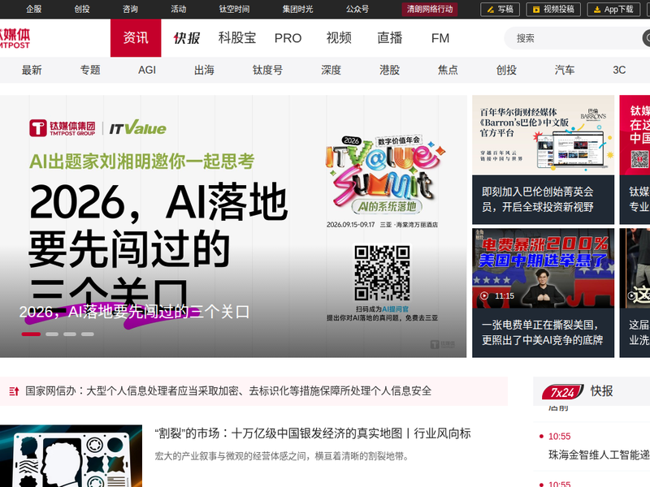The height and width of the screenshot is (487, 650).
Task: Open the 快报 panel heading
Action: (601, 391)
